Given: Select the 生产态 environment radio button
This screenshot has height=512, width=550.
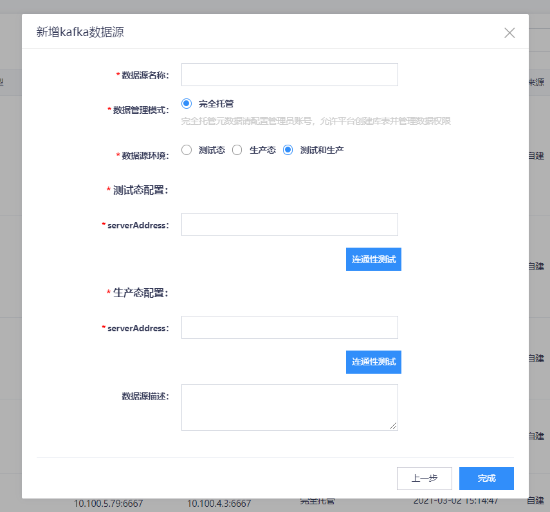Looking at the screenshot, I should (x=237, y=150).
